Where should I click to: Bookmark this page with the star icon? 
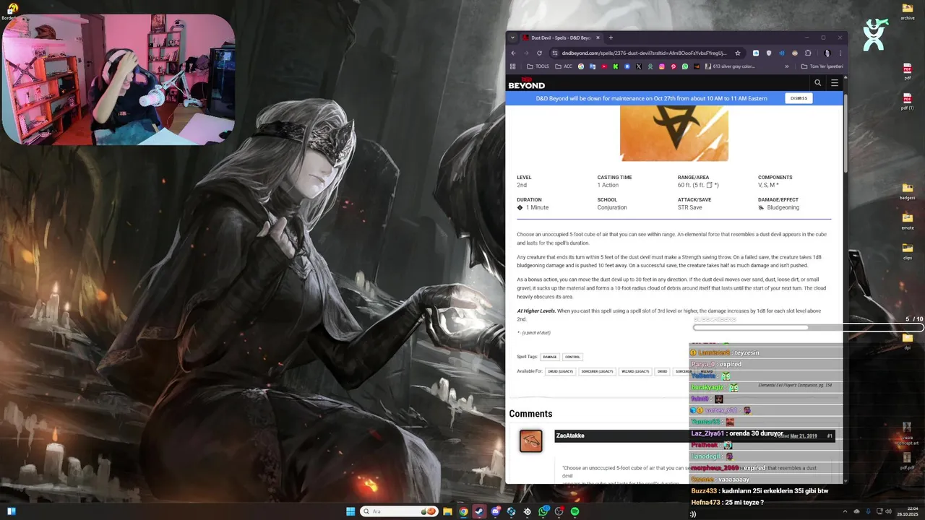pyautogui.click(x=738, y=53)
